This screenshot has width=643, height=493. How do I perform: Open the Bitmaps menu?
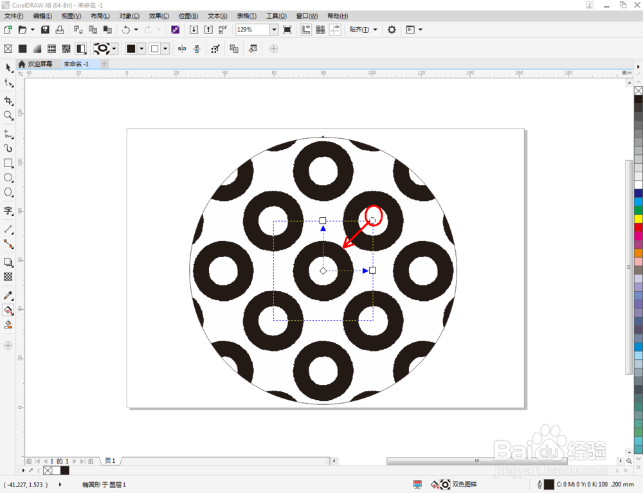(x=188, y=16)
